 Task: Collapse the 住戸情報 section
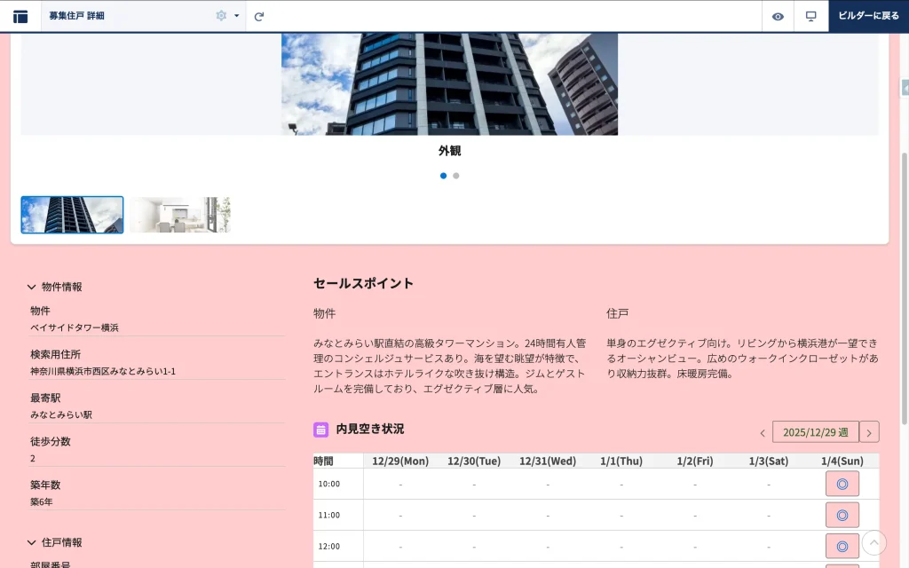[x=32, y=542]
